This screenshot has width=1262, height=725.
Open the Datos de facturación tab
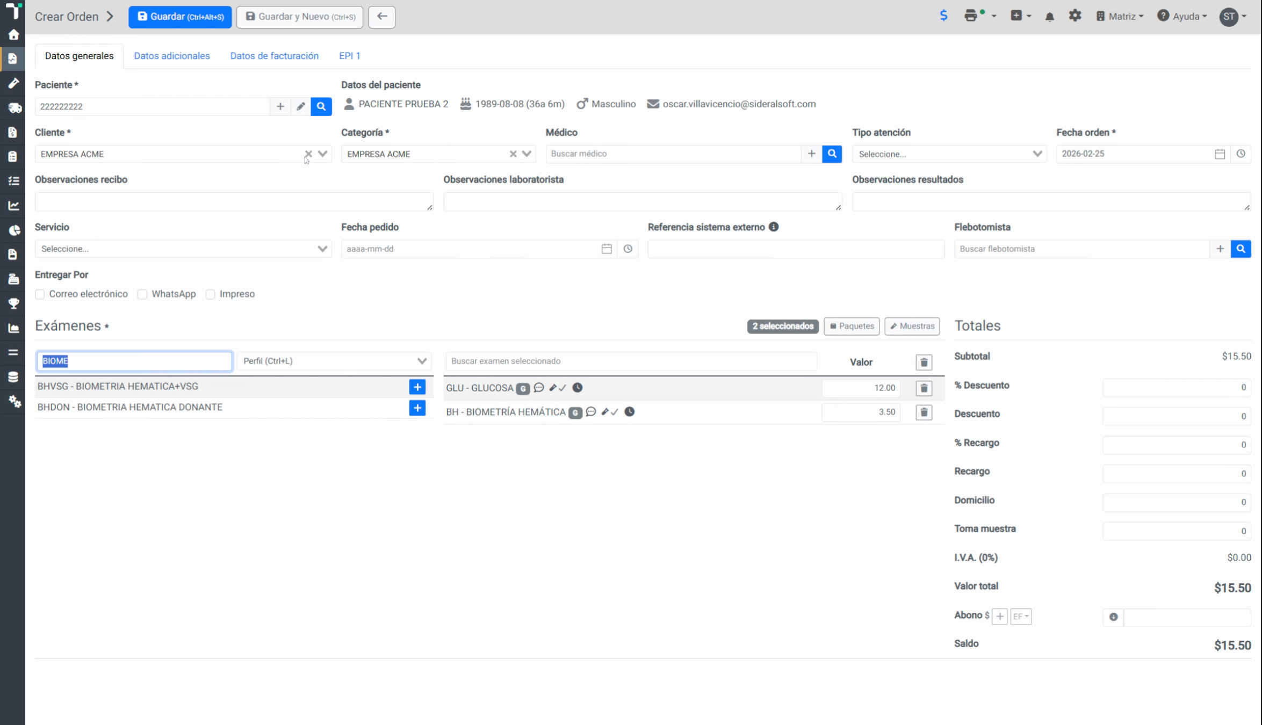tap(275, 56)
